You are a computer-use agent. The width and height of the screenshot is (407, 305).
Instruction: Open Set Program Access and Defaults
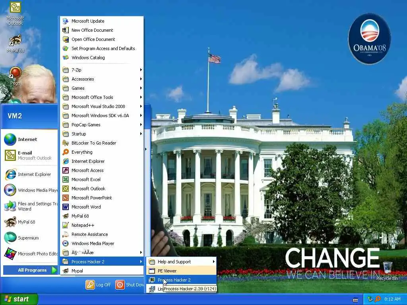102,48
